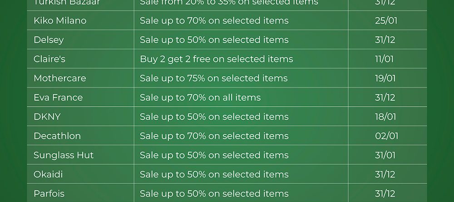This screenshot has width=454, height=202.
Task: Select the Sunglass Hut store name
Action: click(64, 155)
